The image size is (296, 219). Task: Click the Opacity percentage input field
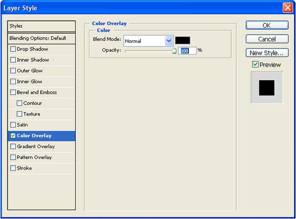(x=187, y=51)
